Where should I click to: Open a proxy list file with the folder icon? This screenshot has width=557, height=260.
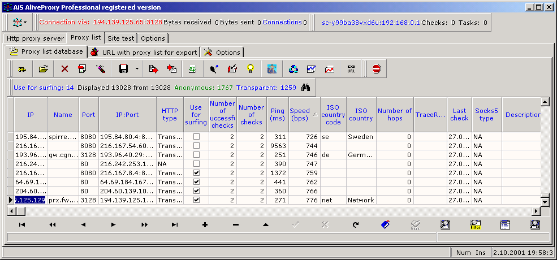[44, 69]
